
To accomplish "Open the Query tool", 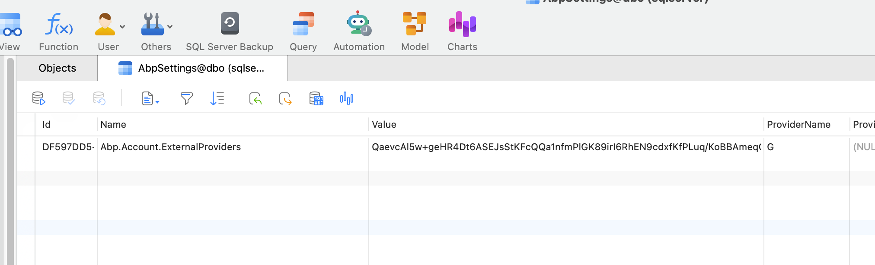I will pyautogui.click(x=303, y=24).
